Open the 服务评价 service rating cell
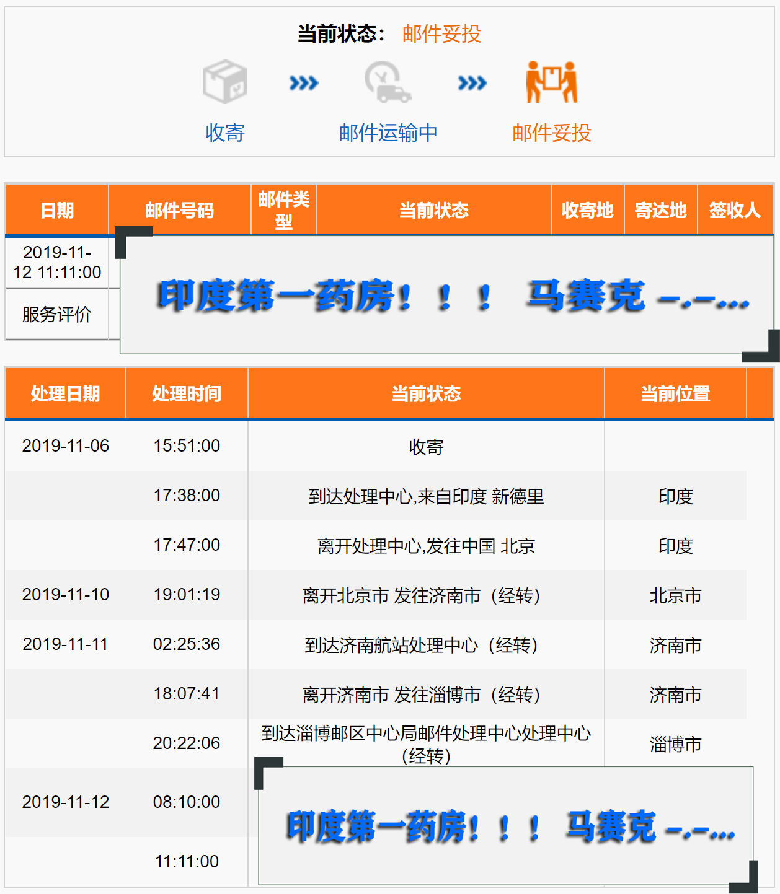 pos(57,314)
